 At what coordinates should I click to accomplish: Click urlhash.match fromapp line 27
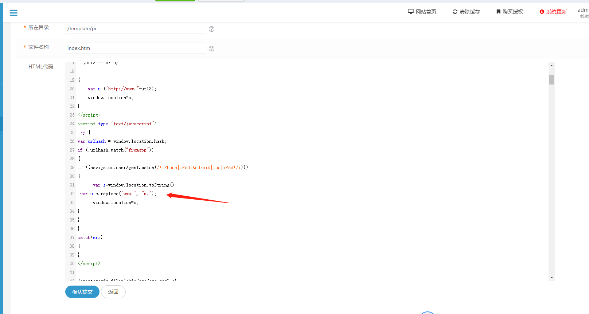[x=116, y=150]
